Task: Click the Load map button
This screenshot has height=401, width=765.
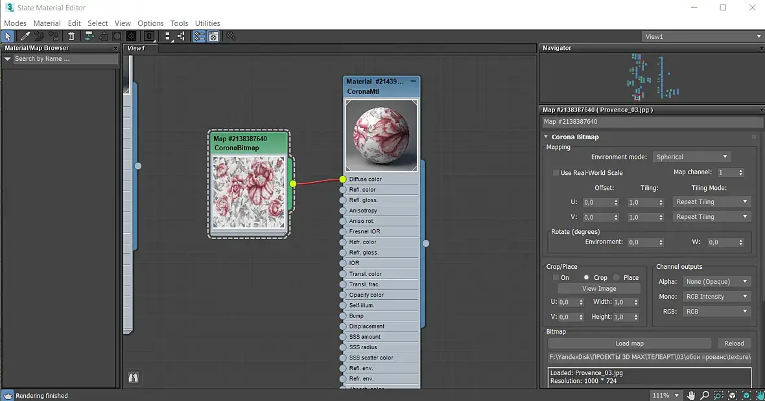Action: tap(629, 343)
